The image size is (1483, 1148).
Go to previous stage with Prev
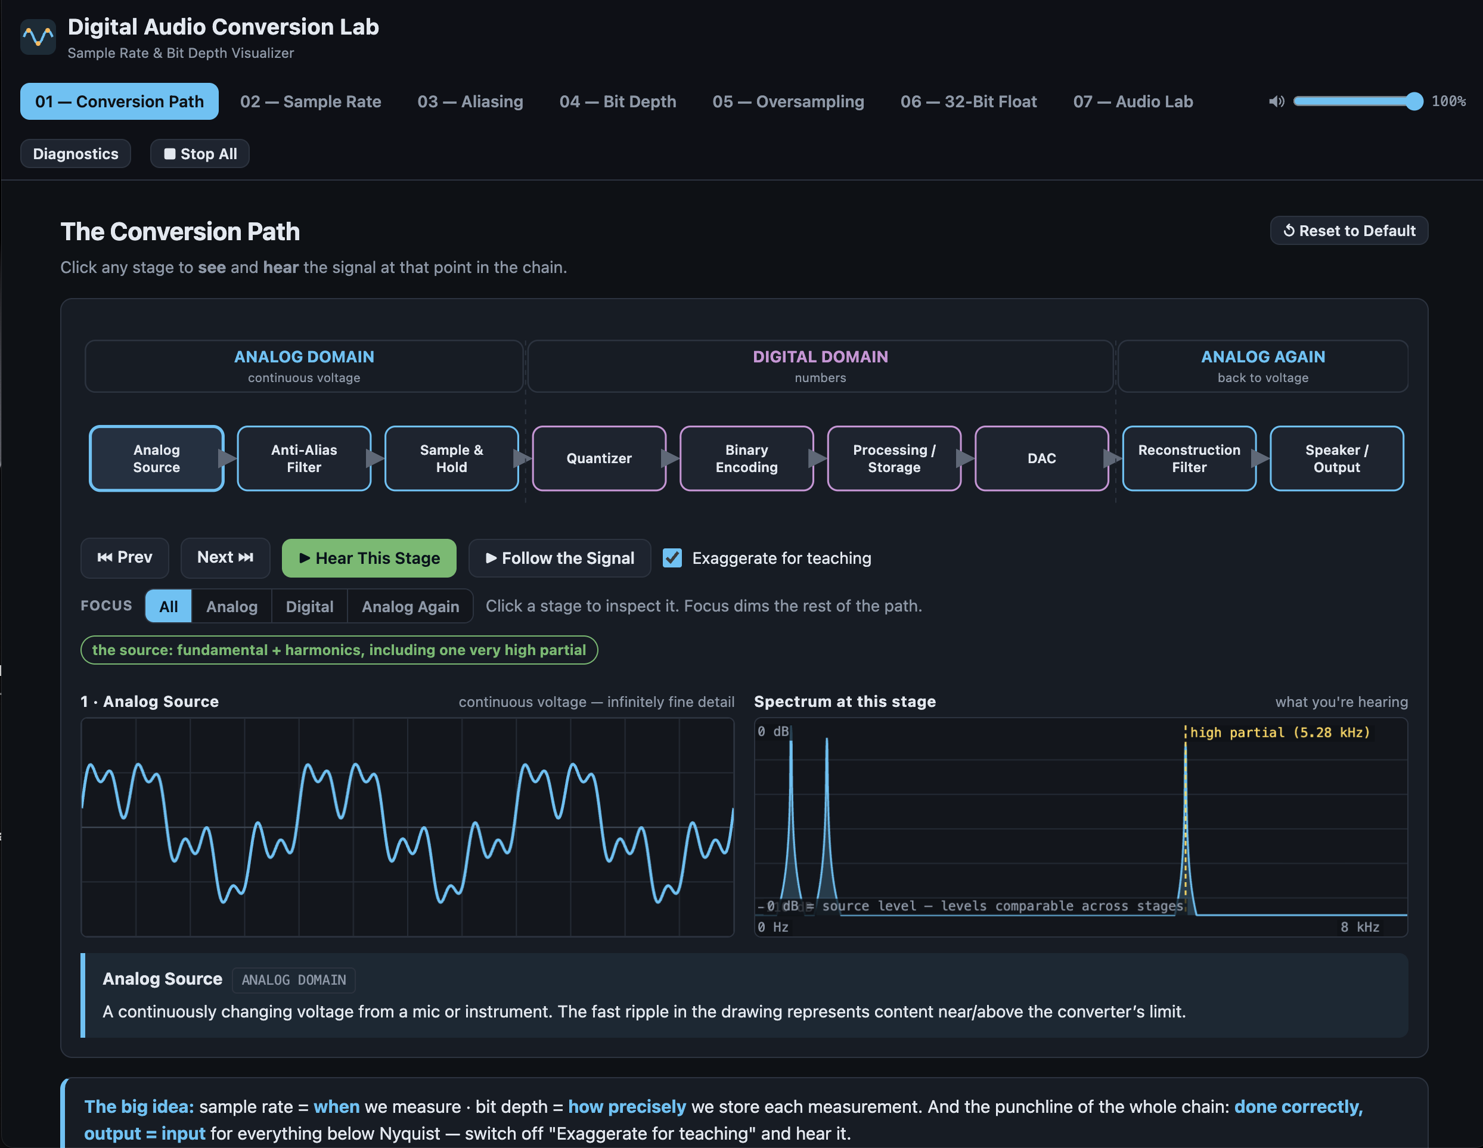pos(125,558)
